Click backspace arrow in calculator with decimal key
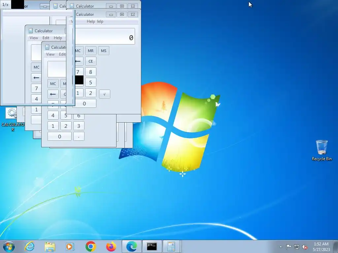The width and height of the screenshot is (338, 253). (x=53, y=94)
